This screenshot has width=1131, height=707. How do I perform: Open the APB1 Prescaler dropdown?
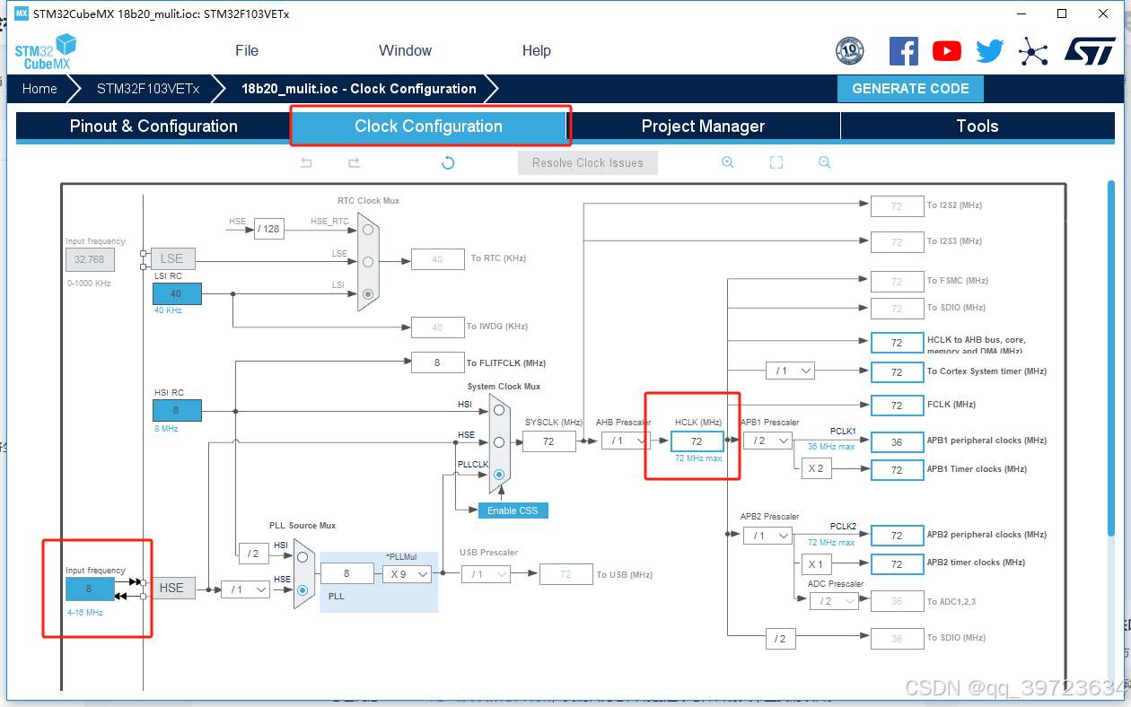point(767,441)
